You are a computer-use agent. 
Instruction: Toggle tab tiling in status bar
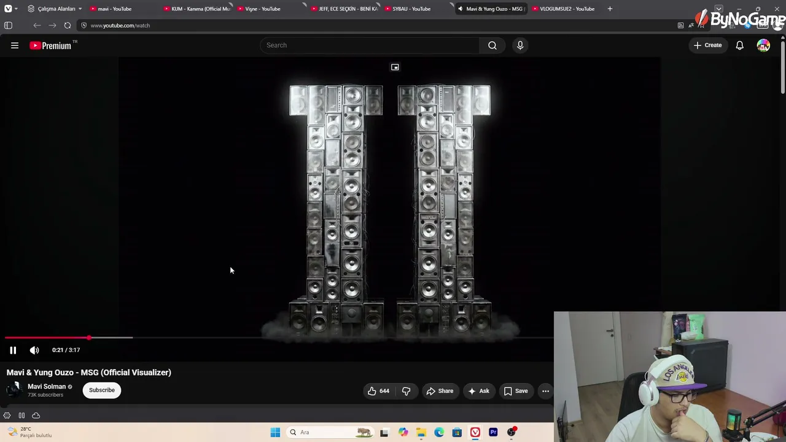(21, 416)
